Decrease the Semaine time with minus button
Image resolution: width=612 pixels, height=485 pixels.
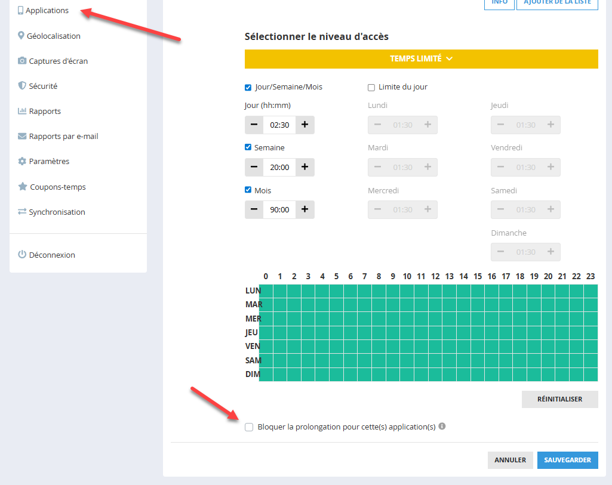pyautogui.click(x=254, y=167)
